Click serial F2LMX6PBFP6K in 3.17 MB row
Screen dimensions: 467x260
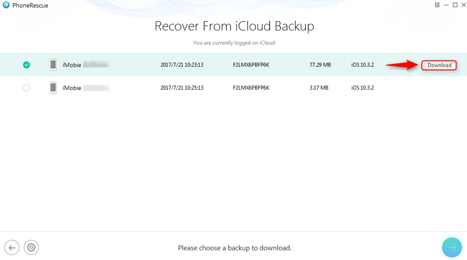click(251, 87)
